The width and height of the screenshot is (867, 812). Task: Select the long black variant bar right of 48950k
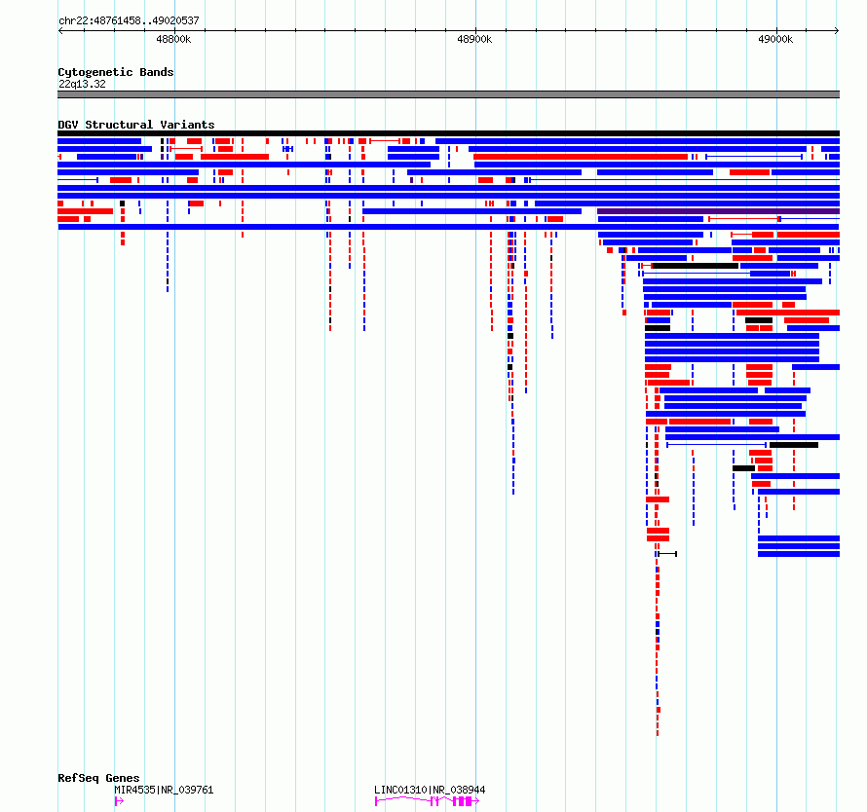[x=696, y=266]
